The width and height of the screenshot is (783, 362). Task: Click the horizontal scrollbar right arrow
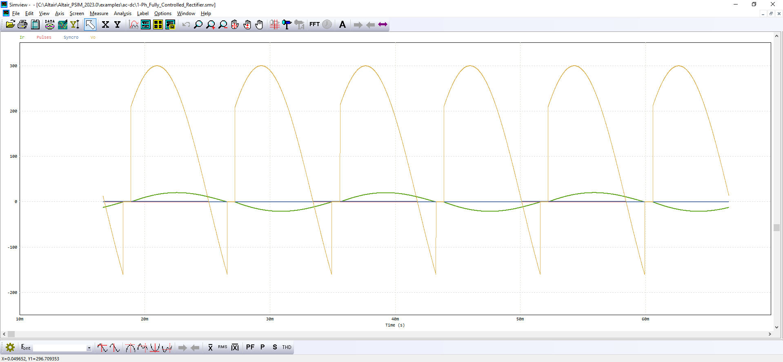pyautogui.click(x=770, y=334)
